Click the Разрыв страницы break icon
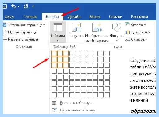 [5, 39]
